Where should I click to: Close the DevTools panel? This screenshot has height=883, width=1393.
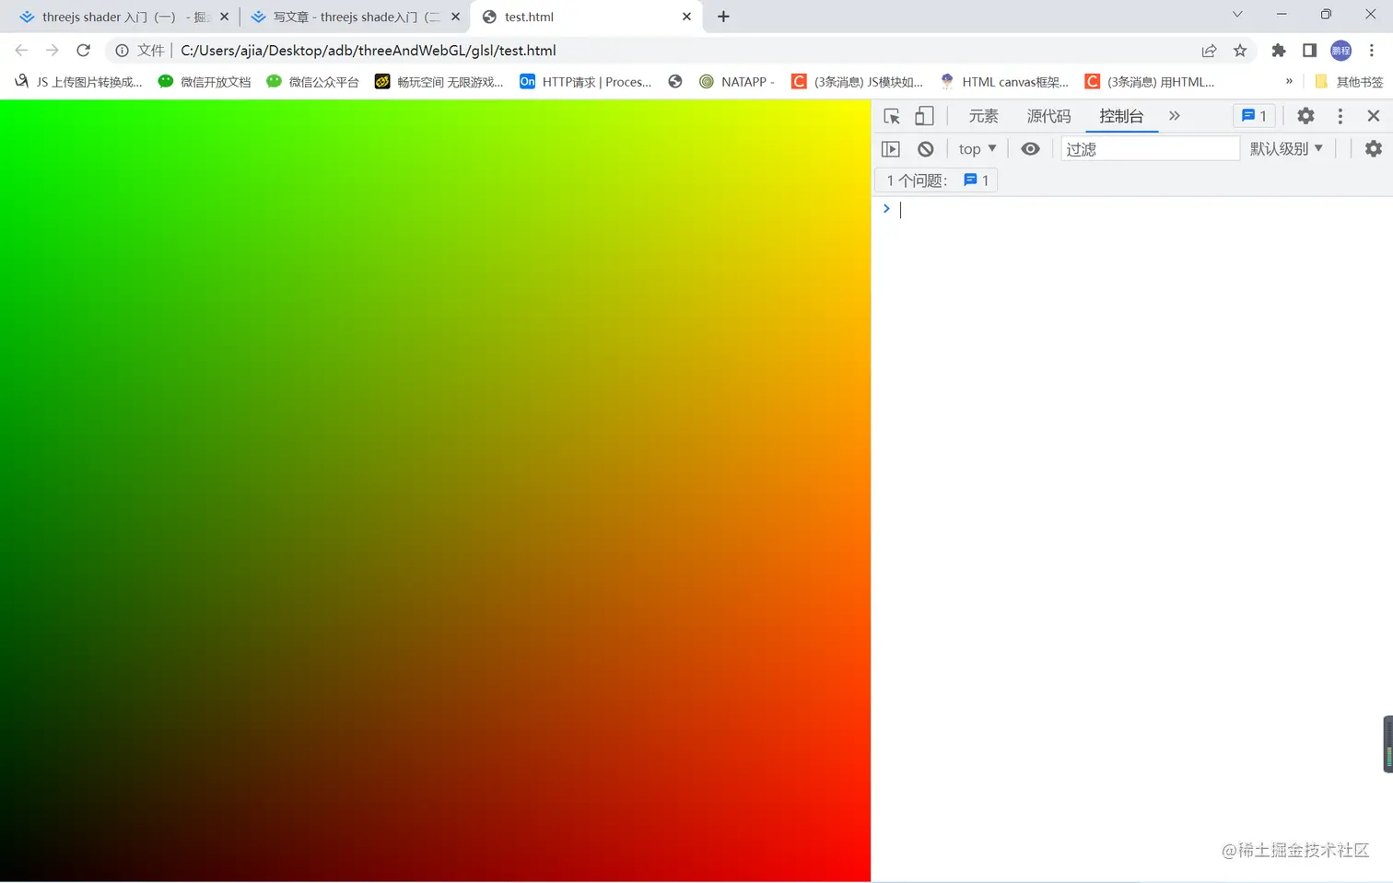pos(1373,116)
